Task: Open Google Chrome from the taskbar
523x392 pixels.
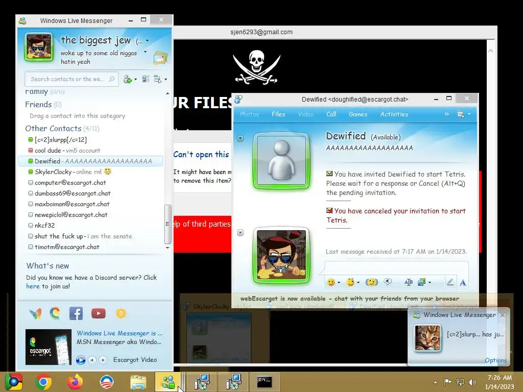Action: click(x=43, y=382)
